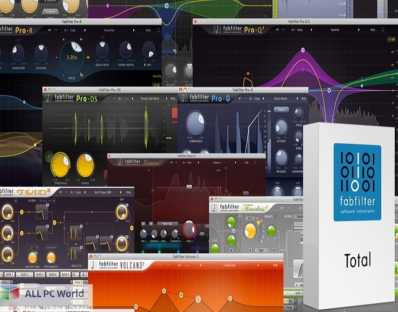
Task: Toggle A/B compare in Pro-Q 3
Action: (x=293, y=30)
